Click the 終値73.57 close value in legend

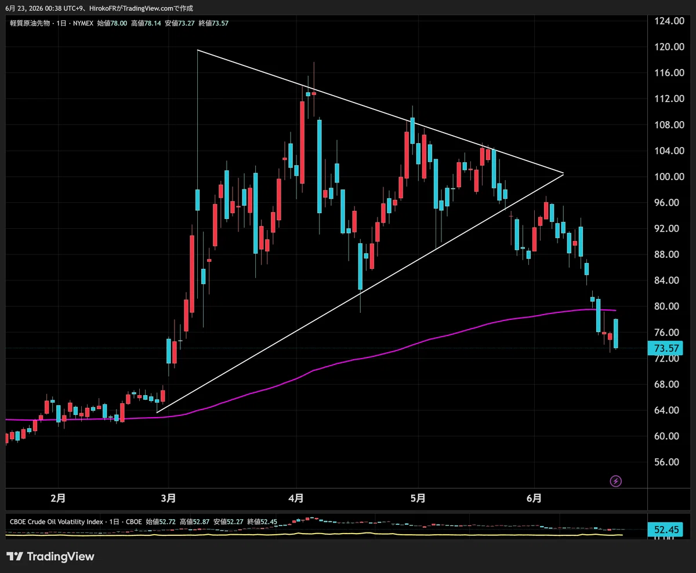[x=213, y=23]
